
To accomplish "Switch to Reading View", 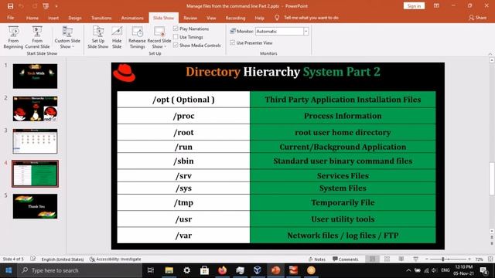I will [401, 259].
